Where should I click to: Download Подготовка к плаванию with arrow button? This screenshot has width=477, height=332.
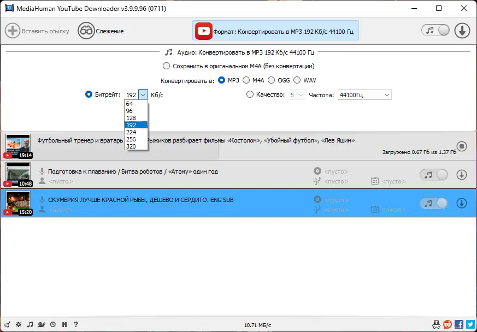click(462, 175)
